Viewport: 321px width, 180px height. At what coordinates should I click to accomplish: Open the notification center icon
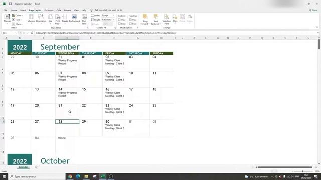tap(315, 176)
